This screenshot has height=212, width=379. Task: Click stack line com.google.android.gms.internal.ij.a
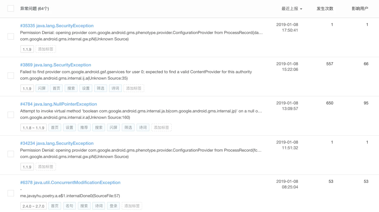[x=74, y=78]
